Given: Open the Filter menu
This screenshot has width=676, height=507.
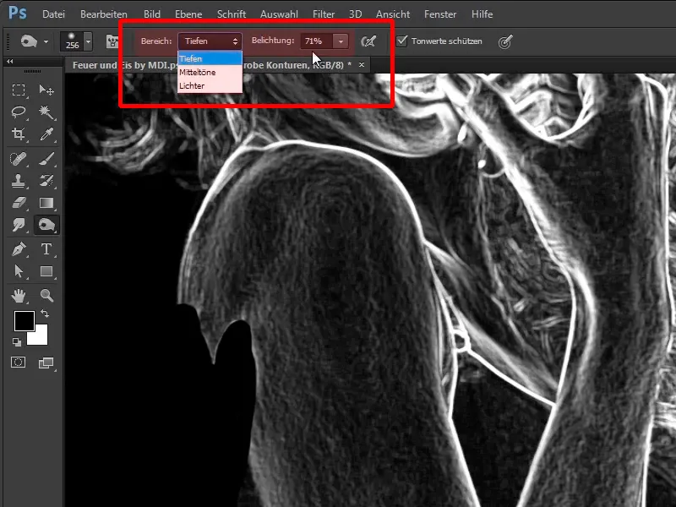Looking at the screenshot, I should tap(324, 14).
